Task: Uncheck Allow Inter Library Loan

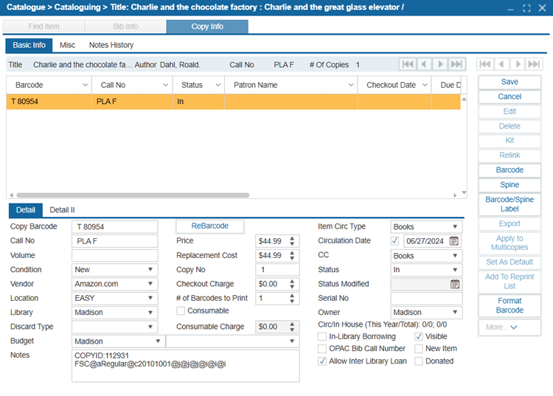Action: tap(322, 361)
